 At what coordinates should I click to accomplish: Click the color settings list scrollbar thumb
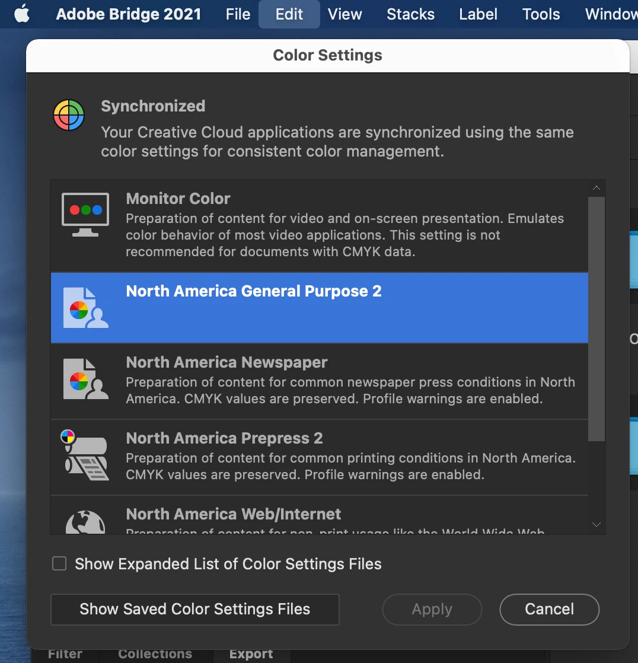pyautogui.click(x=596, y=319)
